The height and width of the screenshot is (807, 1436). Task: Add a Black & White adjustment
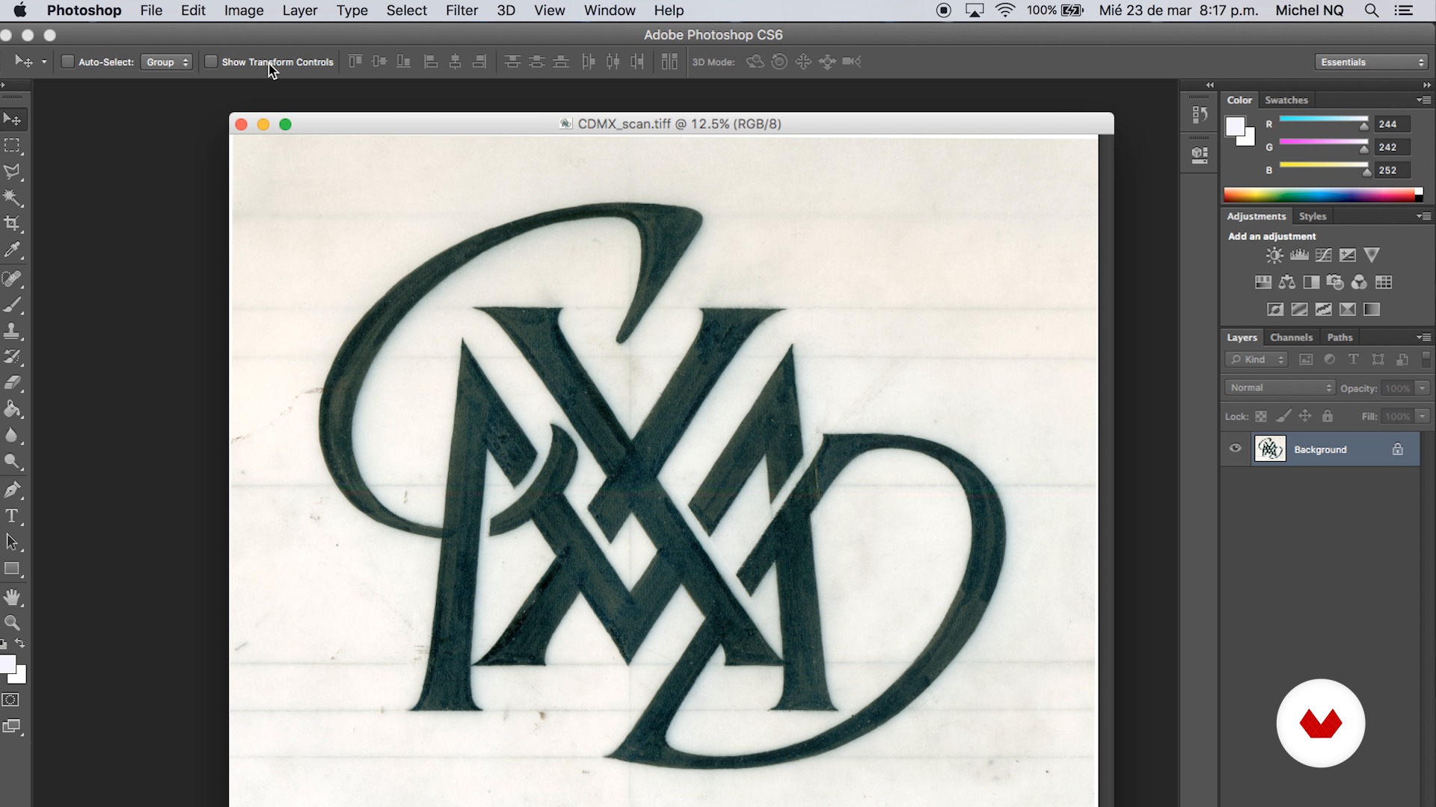point(1311,282)
